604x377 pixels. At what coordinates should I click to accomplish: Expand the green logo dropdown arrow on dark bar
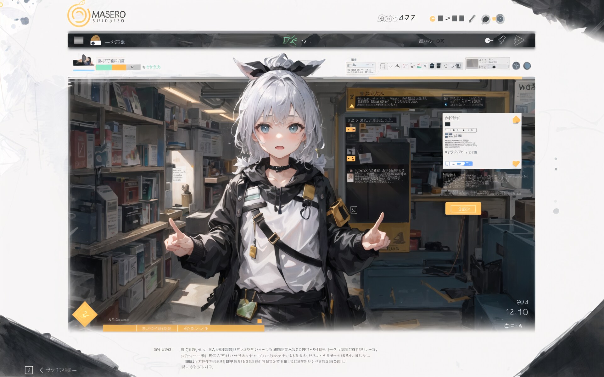coord(304,41)
